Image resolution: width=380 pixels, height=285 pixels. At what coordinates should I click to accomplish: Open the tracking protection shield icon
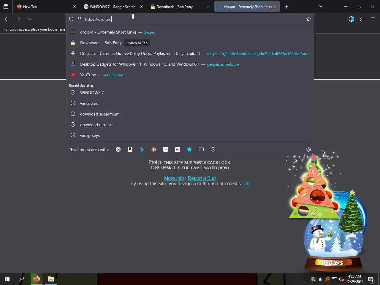click(71, 19)
